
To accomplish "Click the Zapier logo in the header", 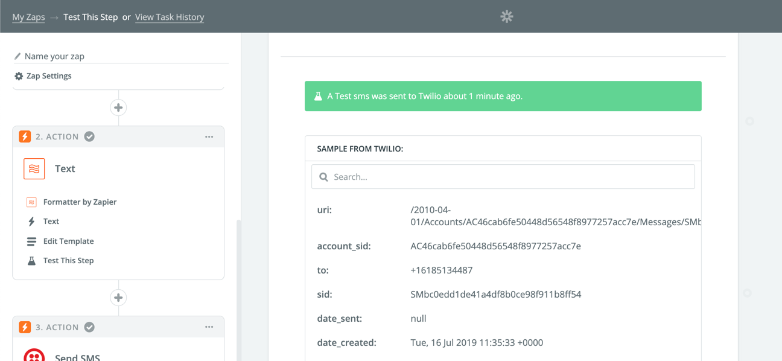I will tap(507, 17).
